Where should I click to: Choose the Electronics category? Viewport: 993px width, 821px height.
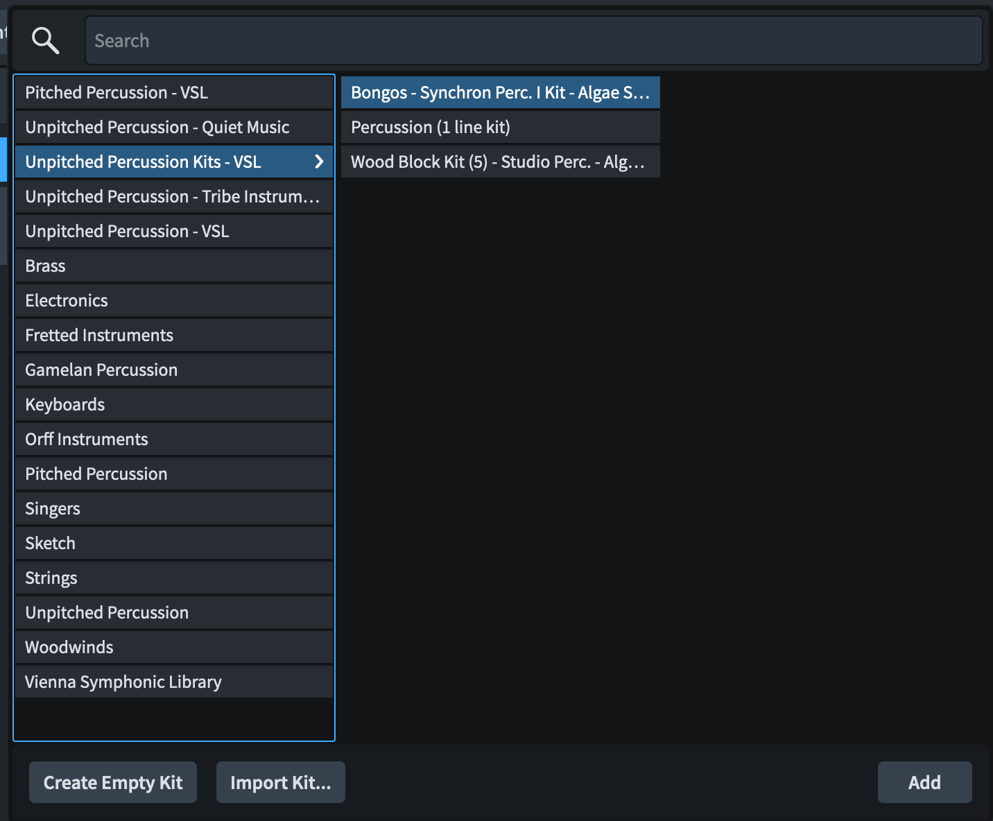pos(173,300)
